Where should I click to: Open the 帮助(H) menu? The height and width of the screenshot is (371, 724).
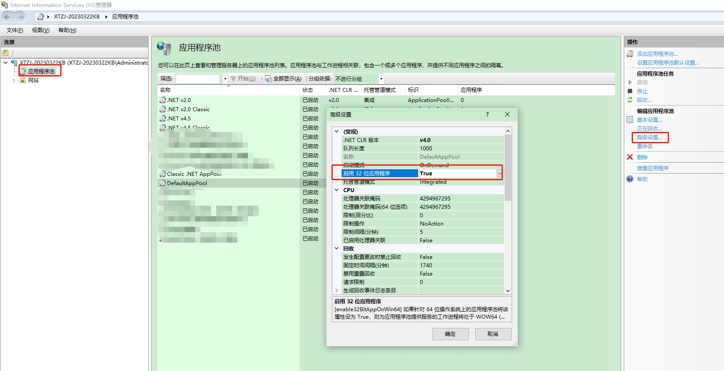[67, 30]
